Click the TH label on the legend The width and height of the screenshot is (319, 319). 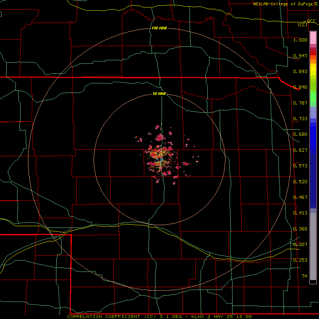[304, 276]
